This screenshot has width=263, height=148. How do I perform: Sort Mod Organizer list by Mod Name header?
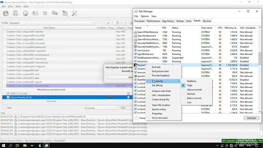[x=49, y=28]
